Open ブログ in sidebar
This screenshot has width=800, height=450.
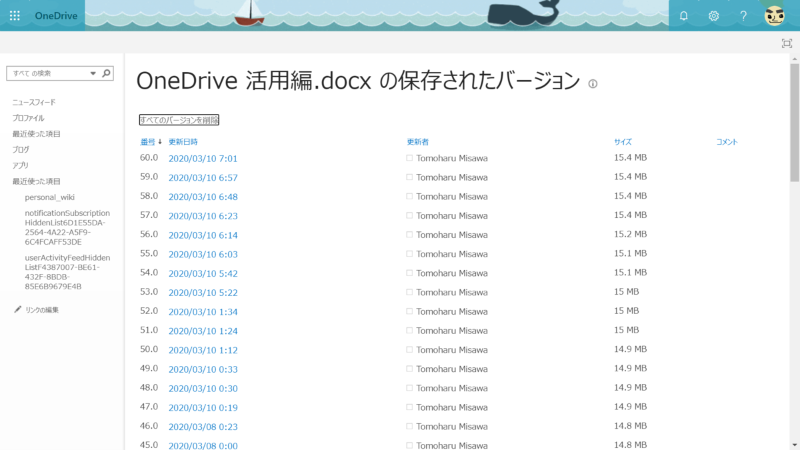(21, 149)
